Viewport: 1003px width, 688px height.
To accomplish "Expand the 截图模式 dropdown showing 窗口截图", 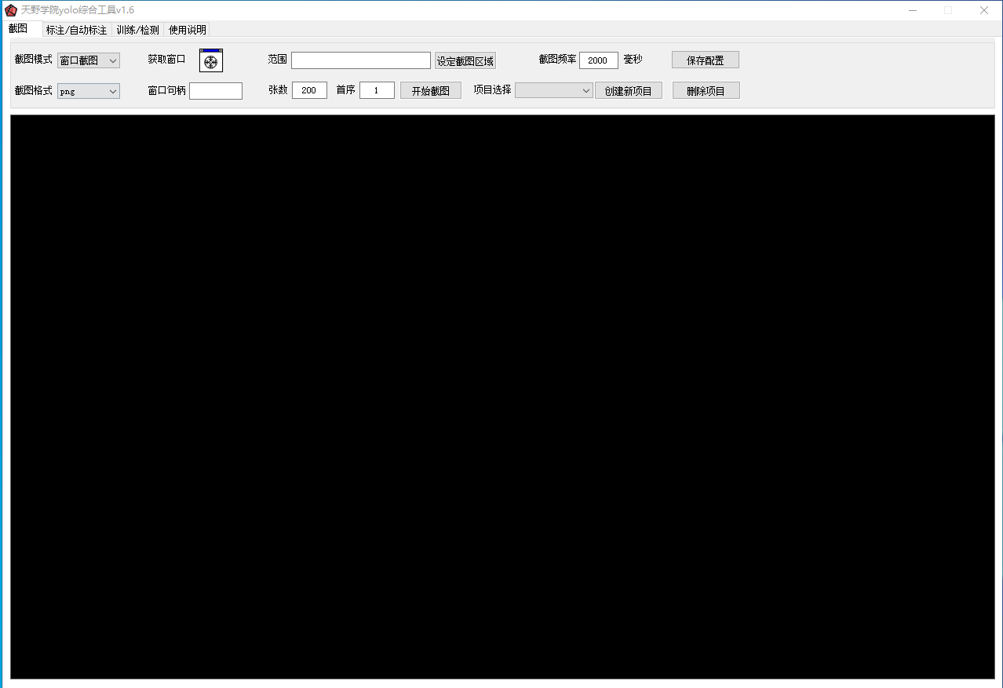I will click(89, 60).
